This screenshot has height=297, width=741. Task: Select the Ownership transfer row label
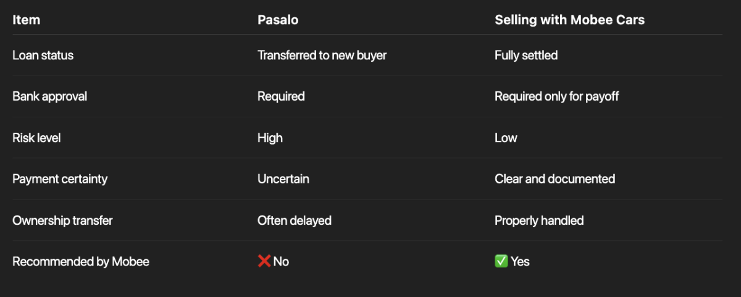point(62,220)
